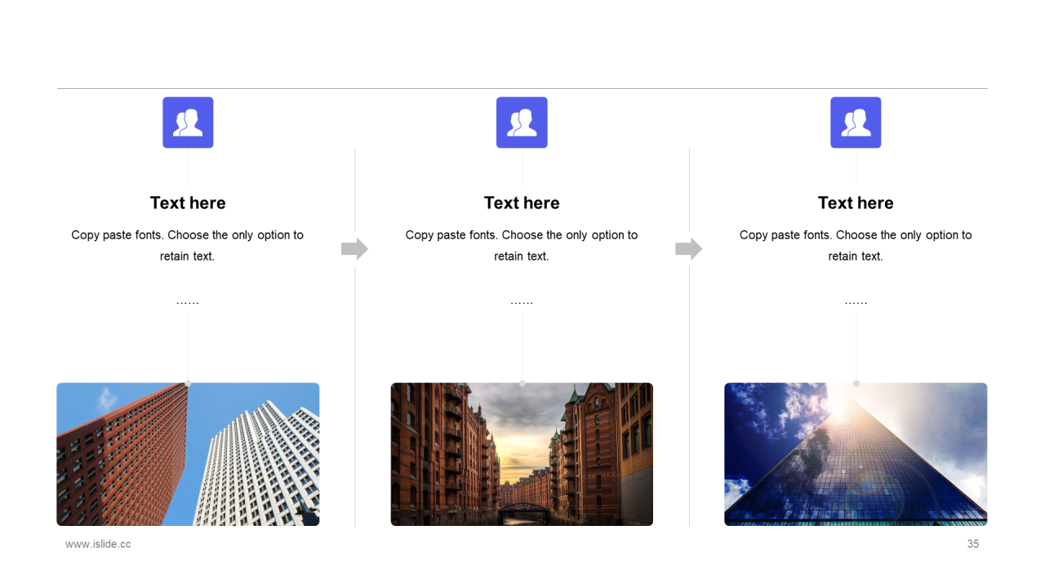This screenshot has width=1045, height=588.
Task: Click the www.islide.cc footer text
Action: [98, 544]
